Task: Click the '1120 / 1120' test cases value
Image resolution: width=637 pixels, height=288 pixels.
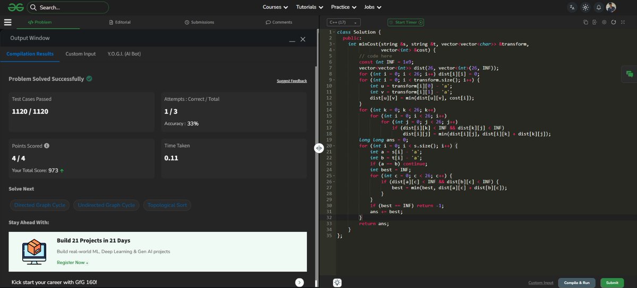Action: click(x=30, y=111)
